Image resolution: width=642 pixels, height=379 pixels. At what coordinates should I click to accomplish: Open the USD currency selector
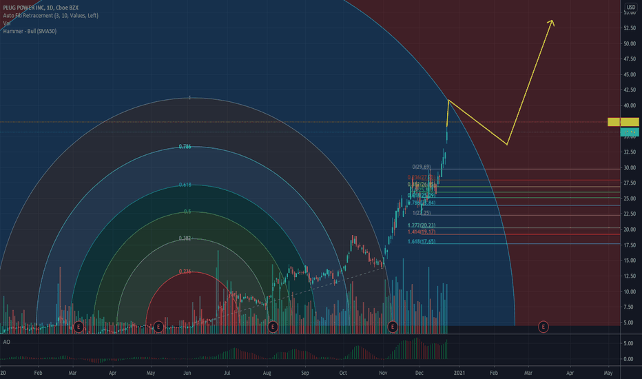(x=630, y=8)
